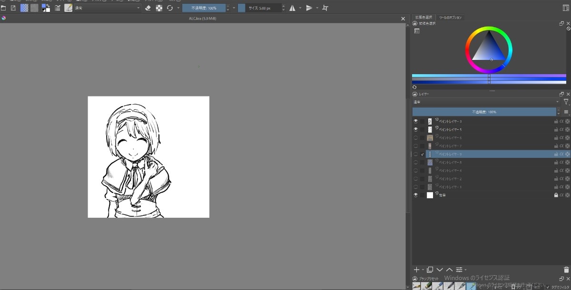Click the horizontal mirror tool icon
Image resolution: width=571 pixels, height=290 pixels.
[x=292, y=8]
